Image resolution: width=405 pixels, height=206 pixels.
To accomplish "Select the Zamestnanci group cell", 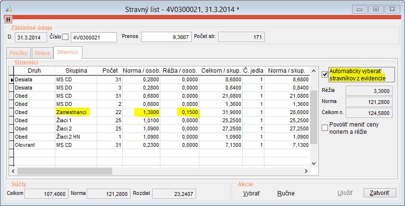I will (x=76, y=112).
